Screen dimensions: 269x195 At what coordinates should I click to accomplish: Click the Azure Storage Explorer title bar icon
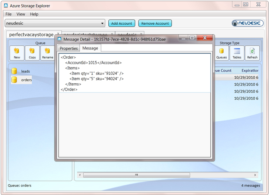click(x=6, y=6)
